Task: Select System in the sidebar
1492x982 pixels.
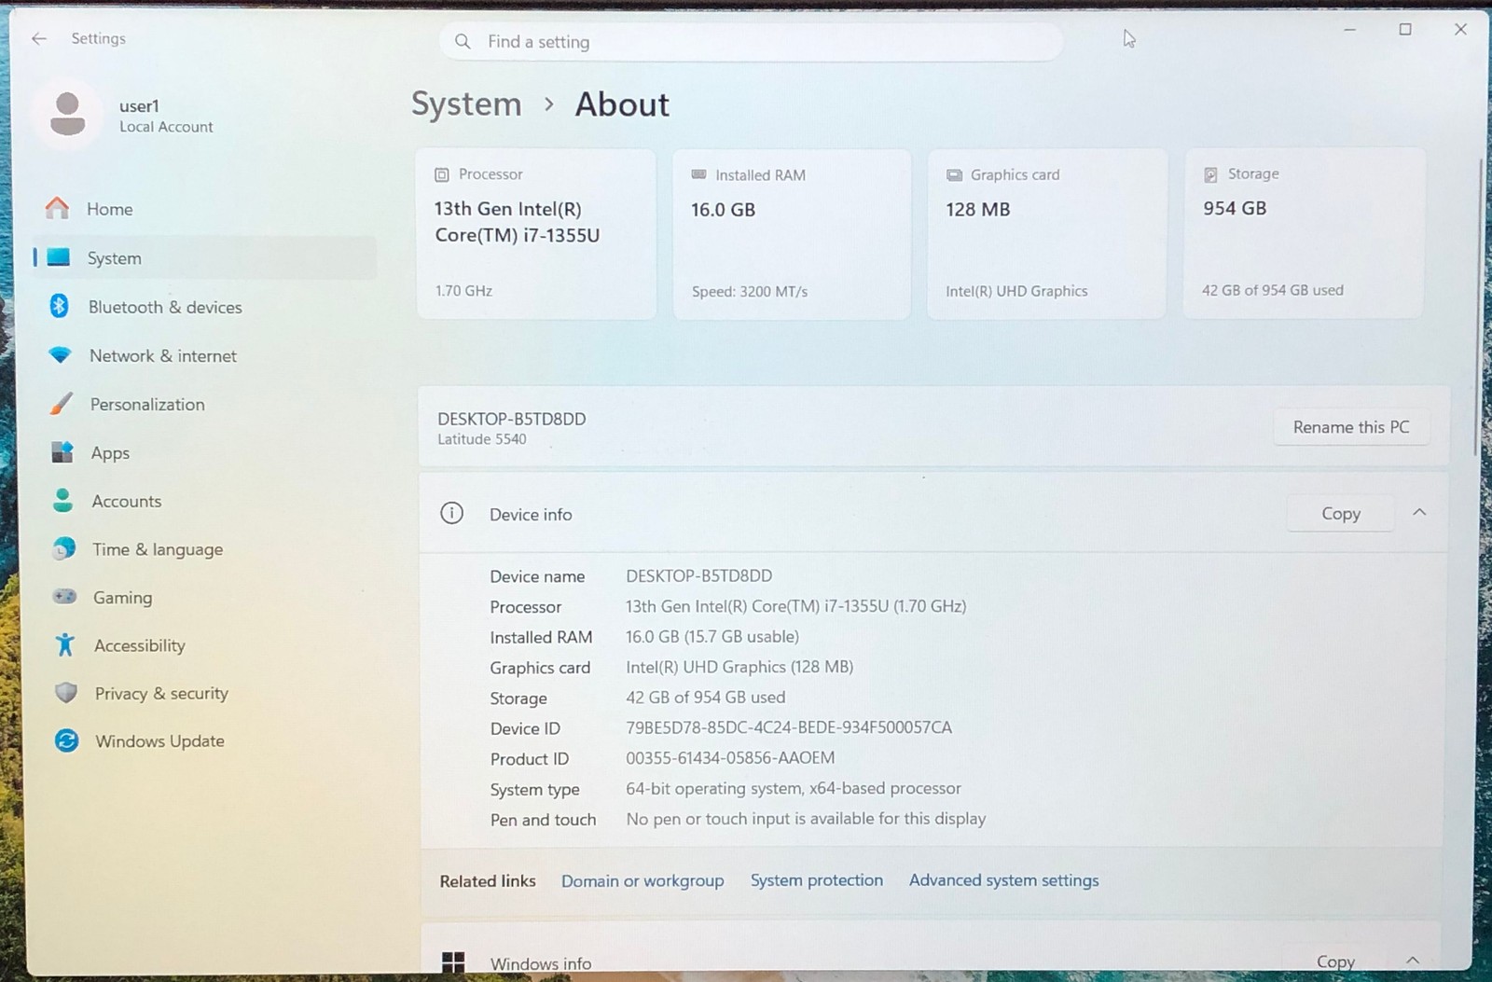Action: coord(205,258)
